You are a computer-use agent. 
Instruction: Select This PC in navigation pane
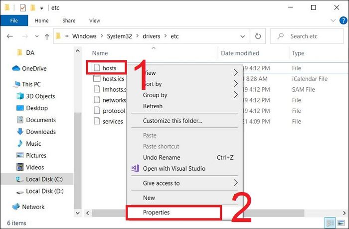[x=31, y=84]
